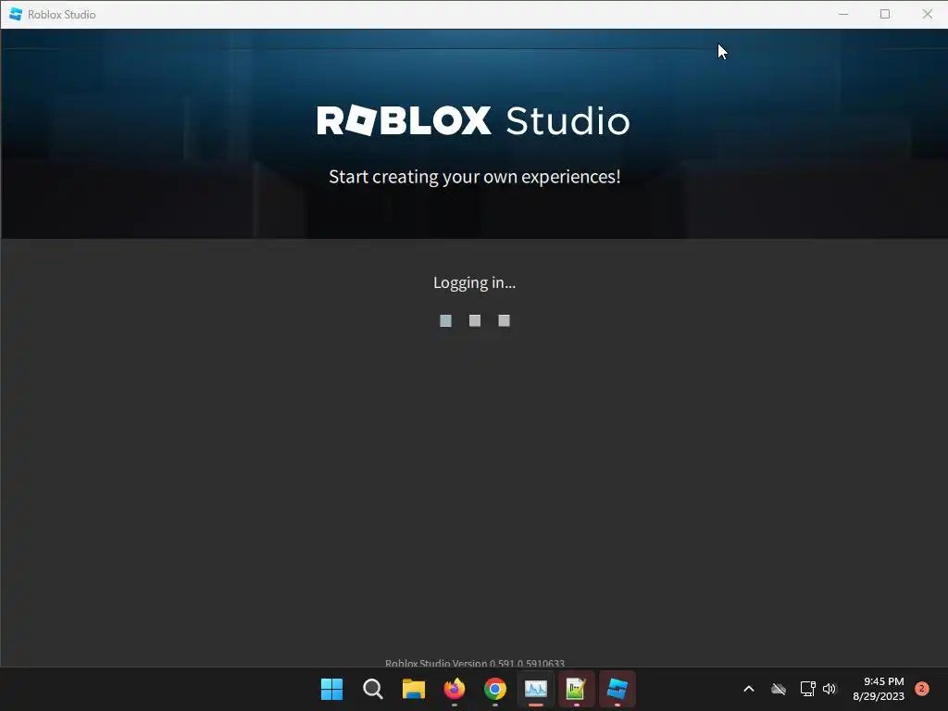Open network status tray icon
This screenshot has width=948, height=711.
(807, 689)
